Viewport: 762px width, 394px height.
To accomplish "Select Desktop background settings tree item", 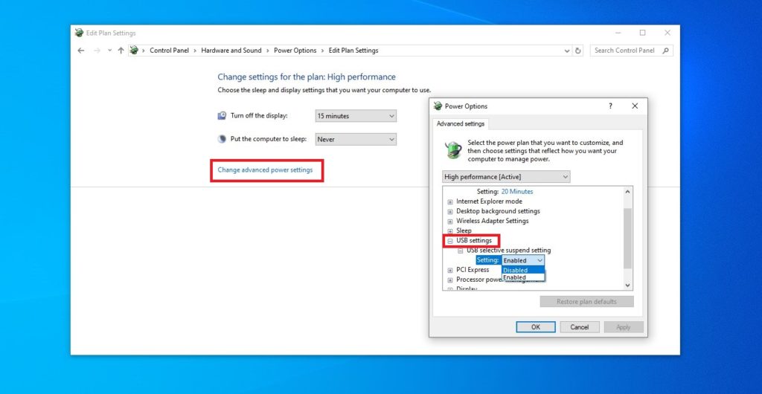I will click(x=498, y=211).
